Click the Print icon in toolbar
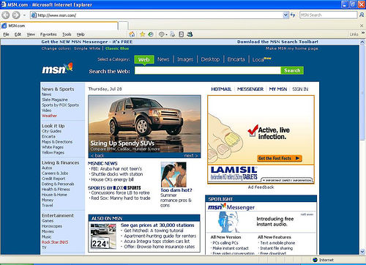The height and width of the screenshot is (265, 366). point(173,34)
